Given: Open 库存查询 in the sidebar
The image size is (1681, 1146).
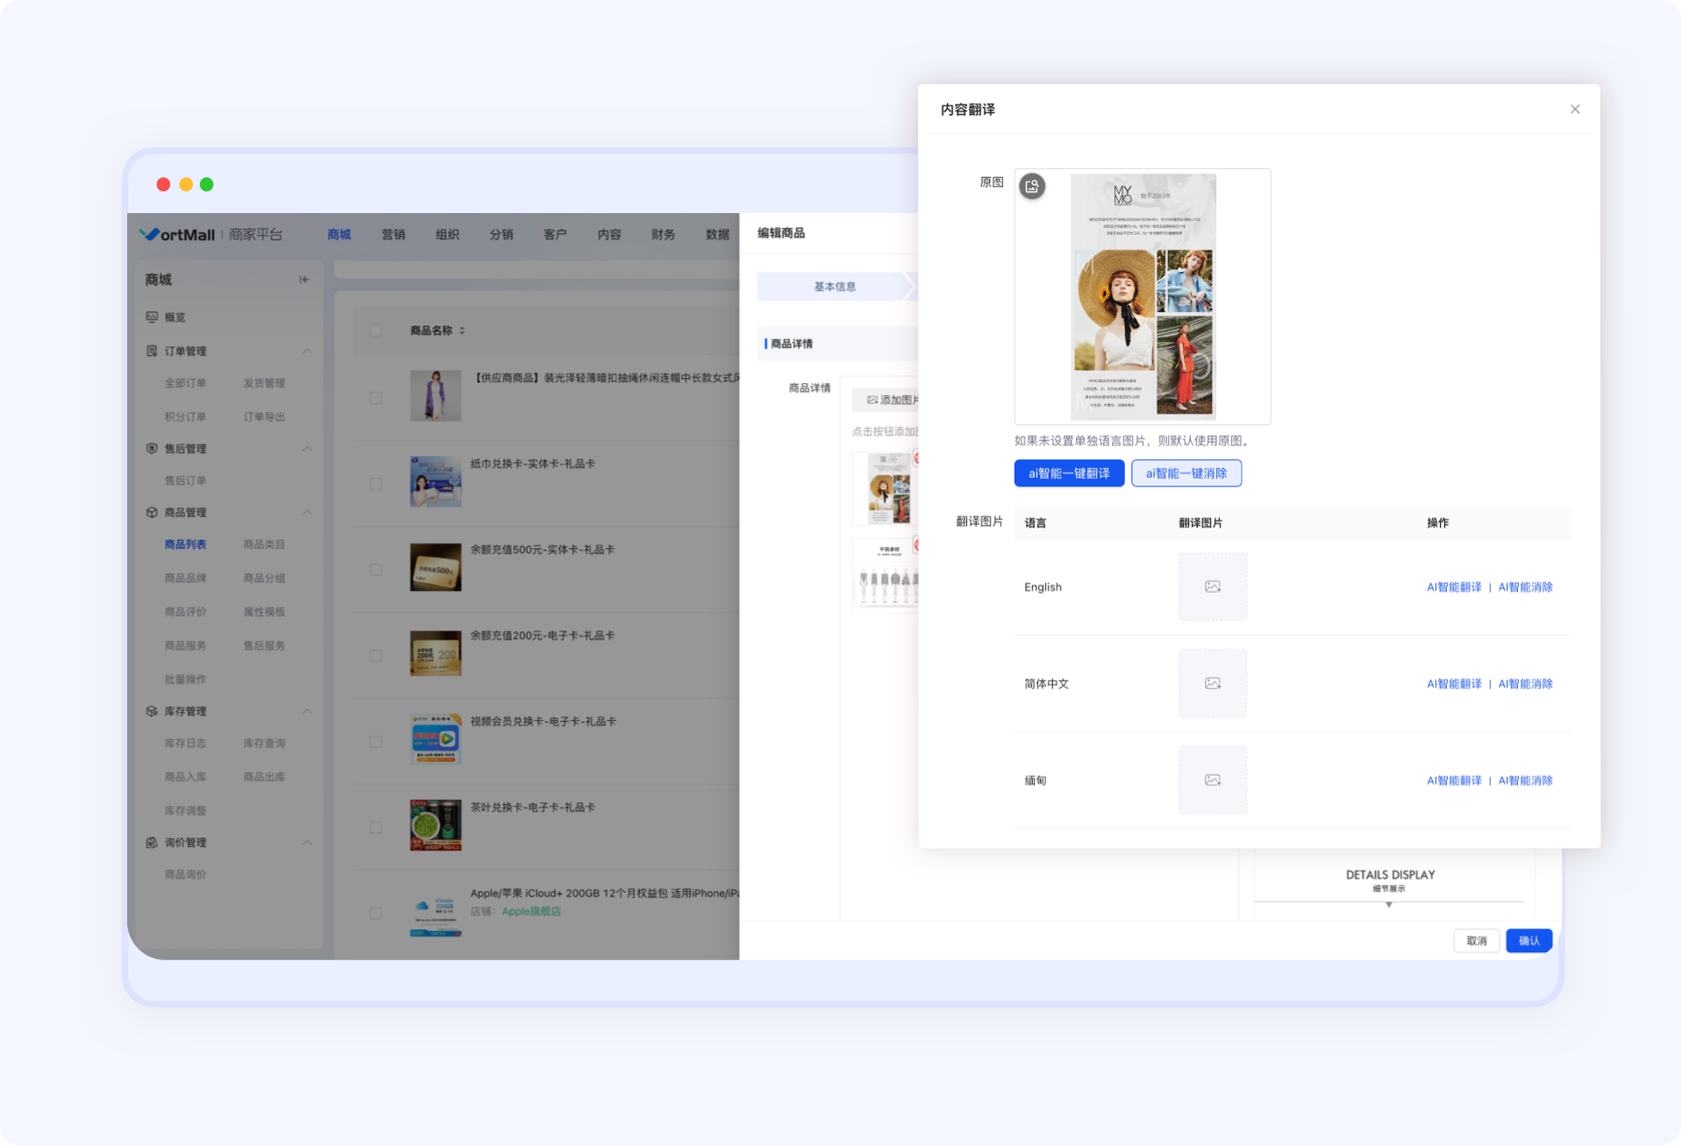Looking at the screenshot, I should [264, 743].
